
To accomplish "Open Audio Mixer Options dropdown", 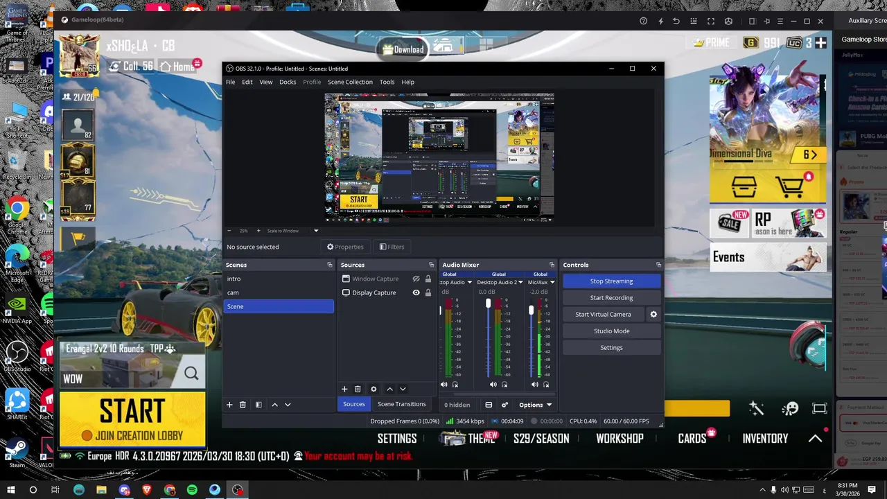I will [535, 405].
